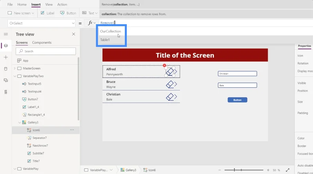Viewport: 313px width, 174px height.
Task: Click the blue Button on canvas
Action: click(237, 100)
